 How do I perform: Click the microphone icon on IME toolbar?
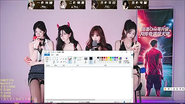(x=174, y=89)
